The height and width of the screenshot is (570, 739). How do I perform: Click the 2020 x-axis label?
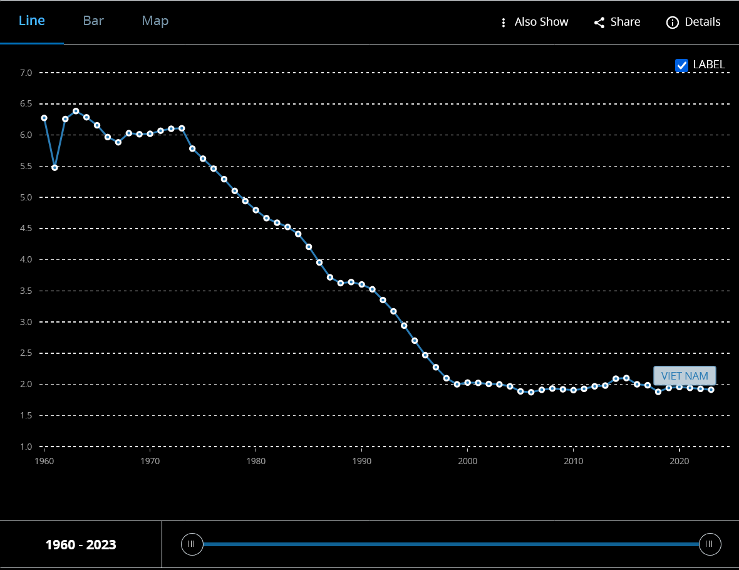(679, 461)
